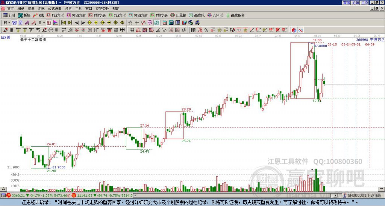Jump to first bar icon
The width and height of the screenshot is (385, 206).
(x=63, y=23)
